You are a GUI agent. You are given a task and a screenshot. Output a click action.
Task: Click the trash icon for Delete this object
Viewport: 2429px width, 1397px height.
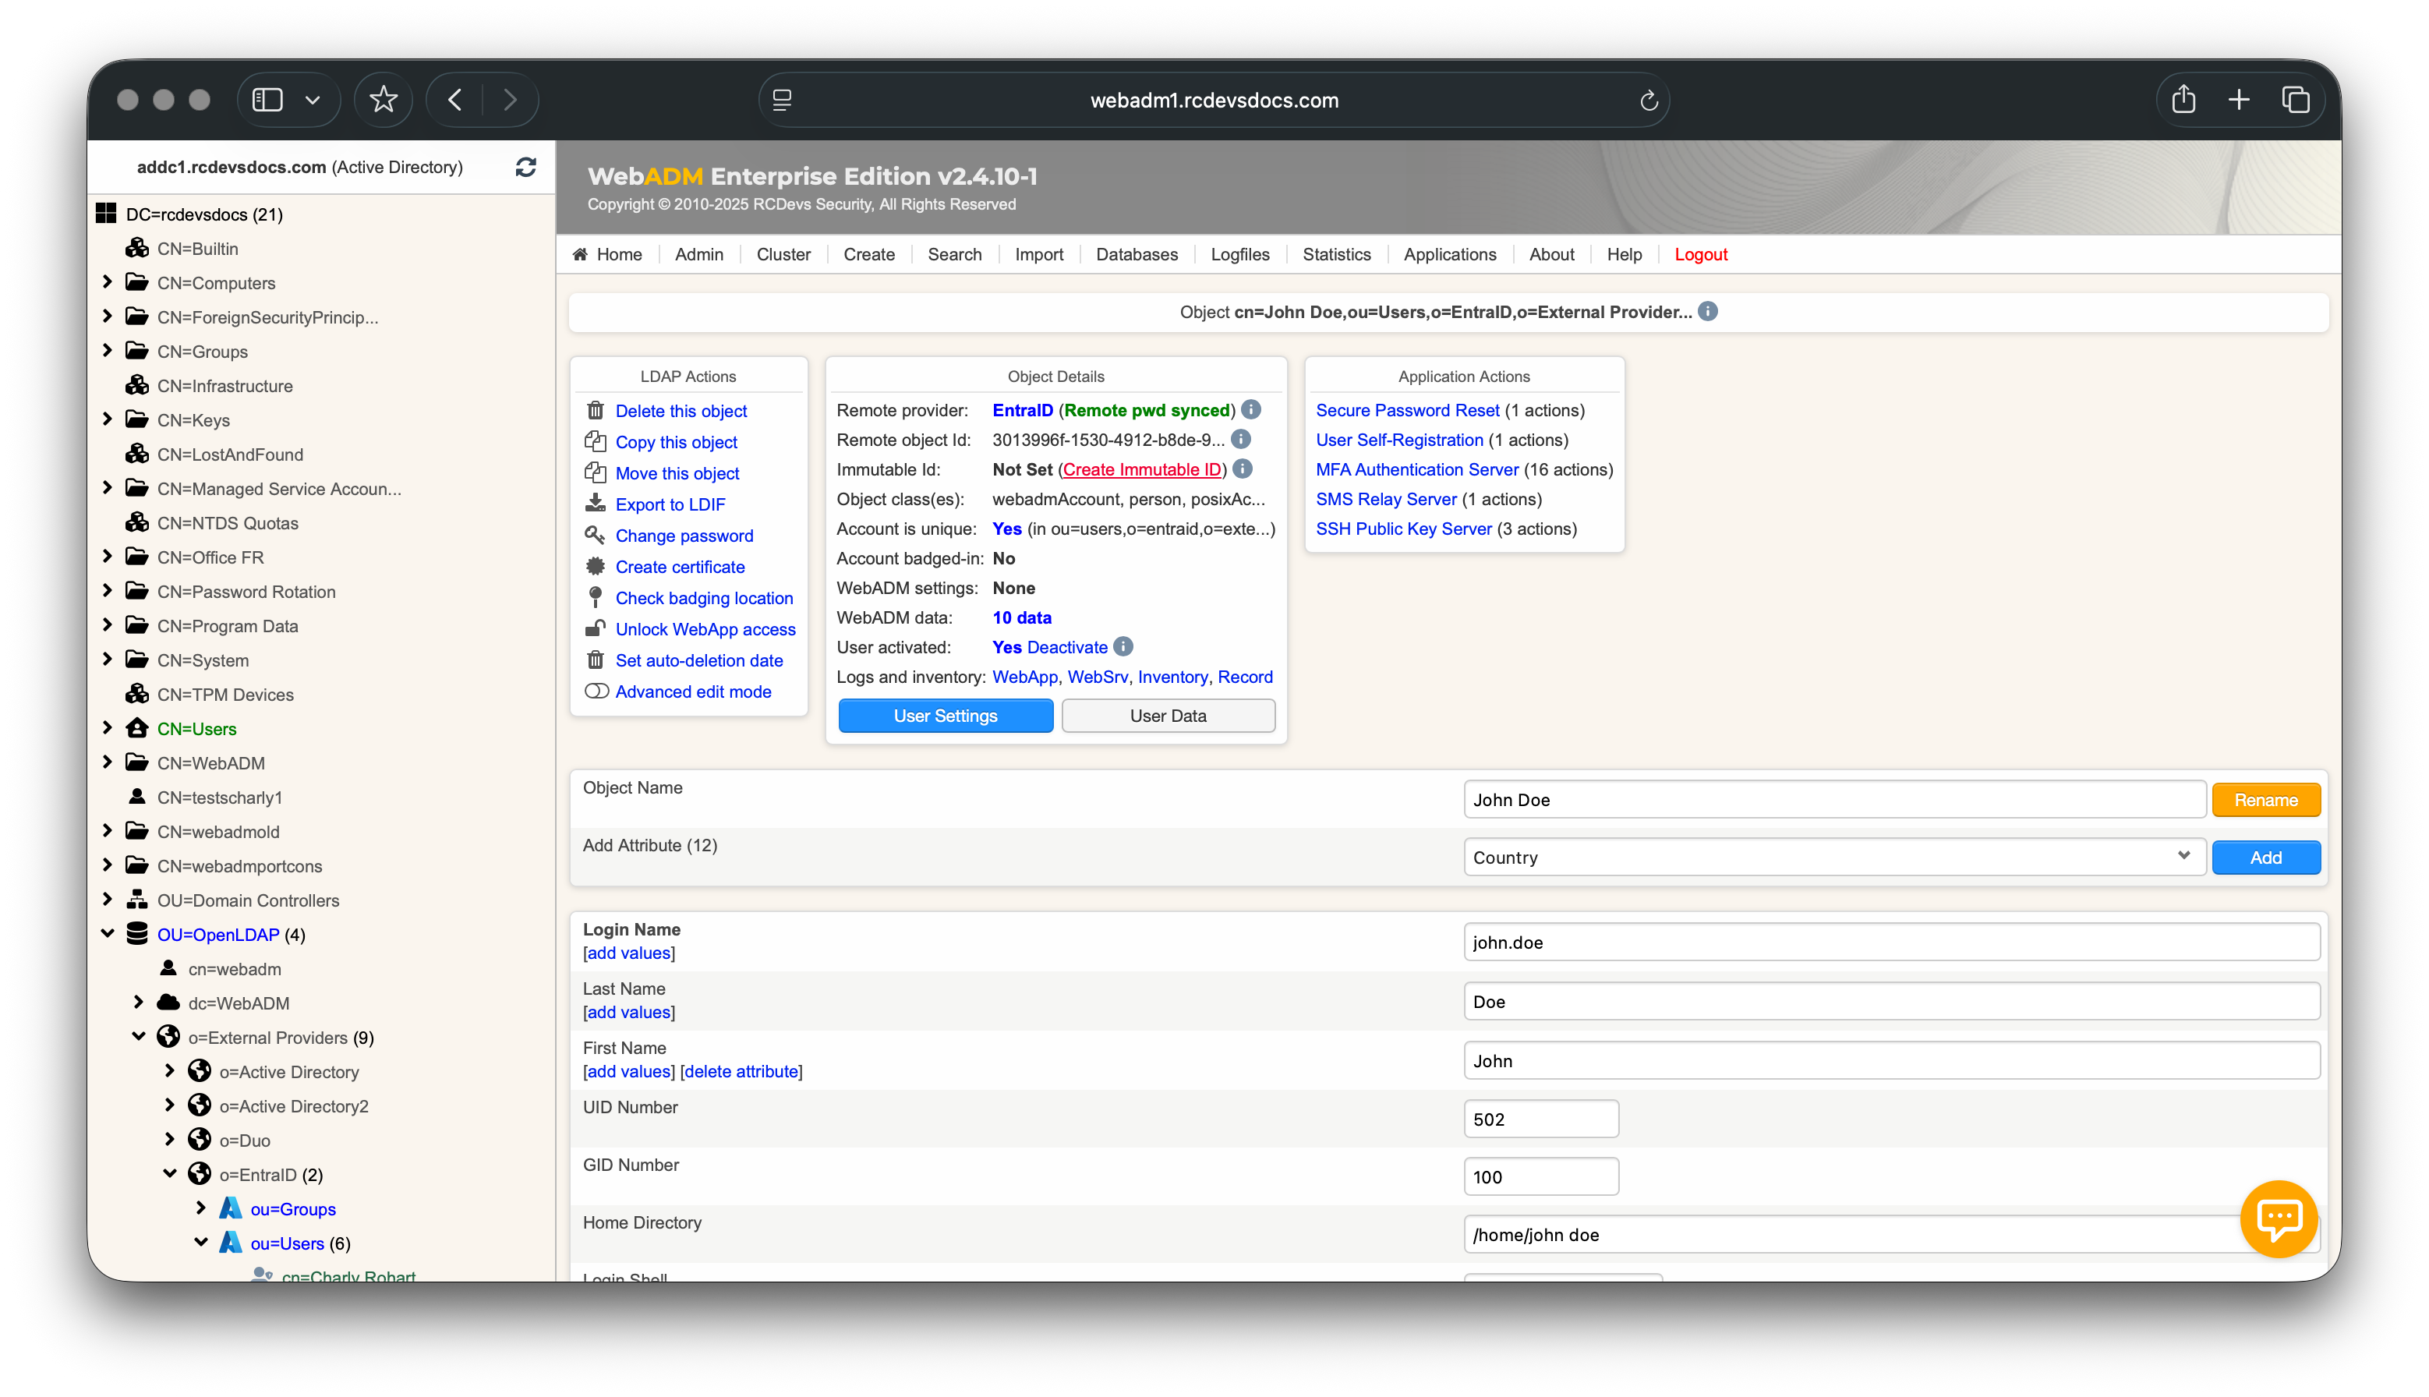click(x=595, y=411)
